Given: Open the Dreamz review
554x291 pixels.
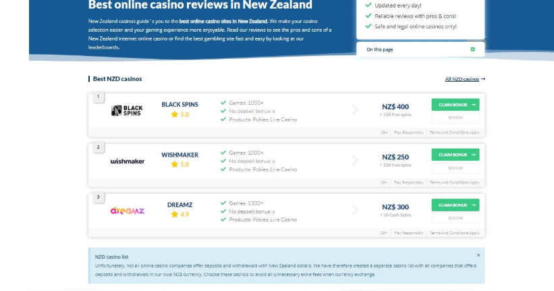Looking at the screenshot, I should (455, 218).
